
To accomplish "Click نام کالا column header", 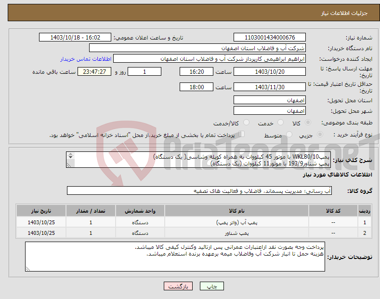I will tap(236, 211).
